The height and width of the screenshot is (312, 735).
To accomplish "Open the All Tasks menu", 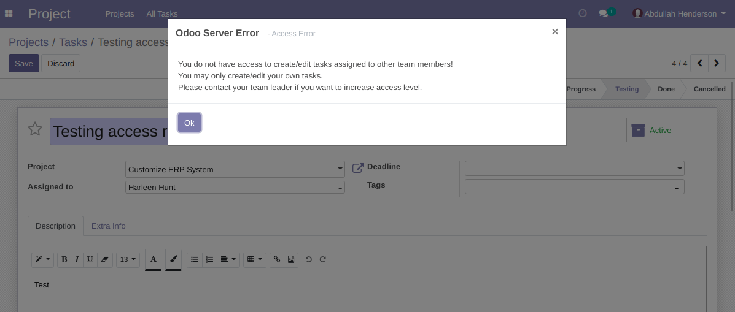I will [x=162, y=13].
